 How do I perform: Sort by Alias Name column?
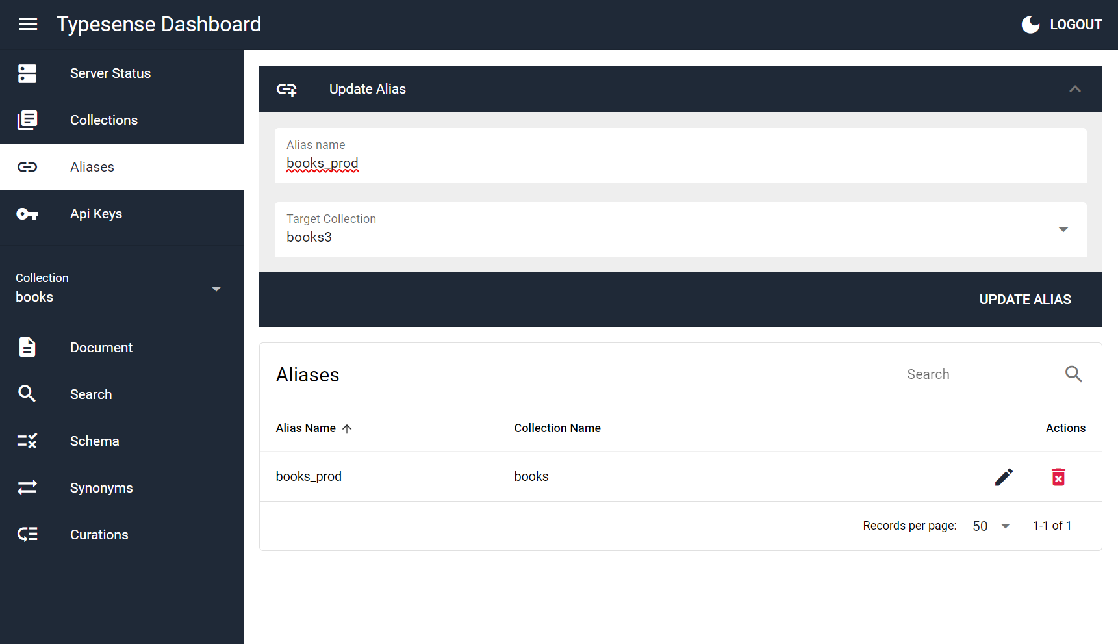(306, 428)
